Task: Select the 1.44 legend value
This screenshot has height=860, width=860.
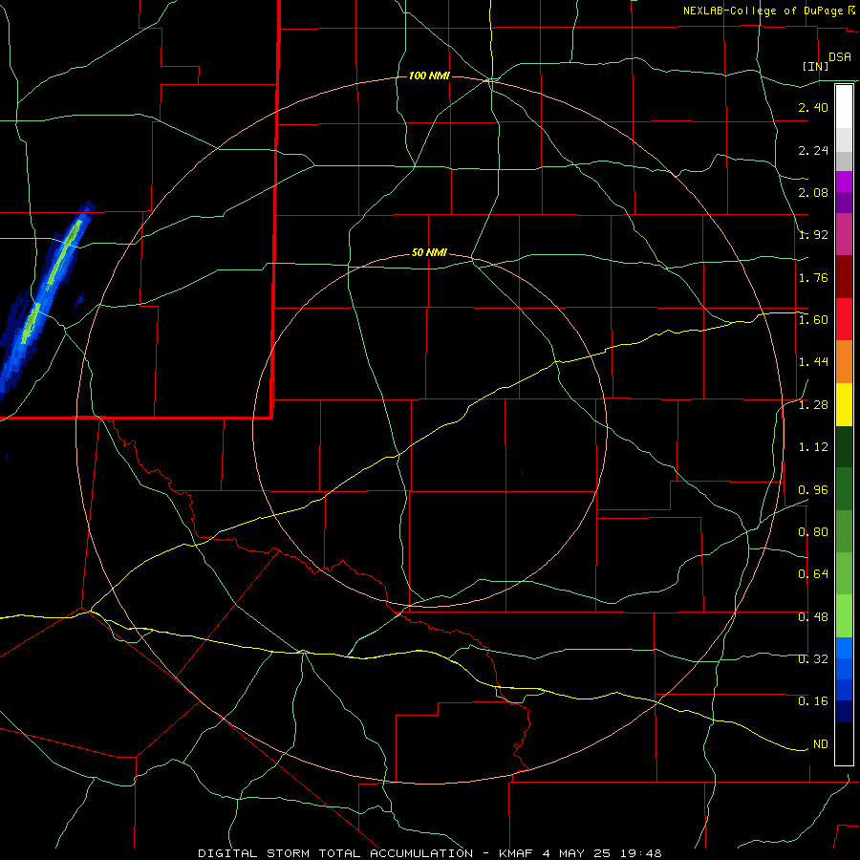Action: 813,362
